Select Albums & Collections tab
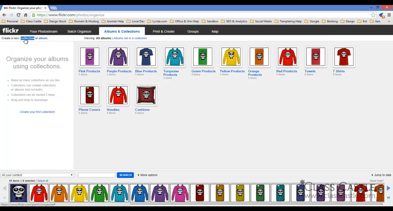Image resolution: width=393 pixels, height=211 pixels. pyautogui.click(x=122, y=31)
